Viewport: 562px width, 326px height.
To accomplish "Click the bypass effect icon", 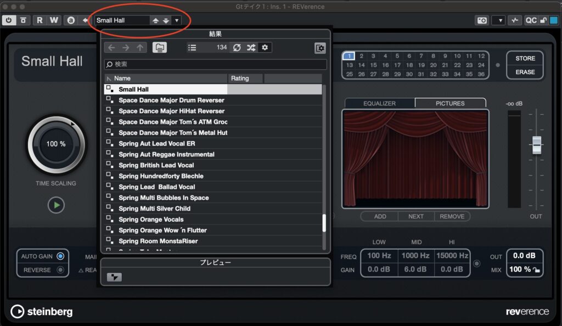I will point(23,20).
